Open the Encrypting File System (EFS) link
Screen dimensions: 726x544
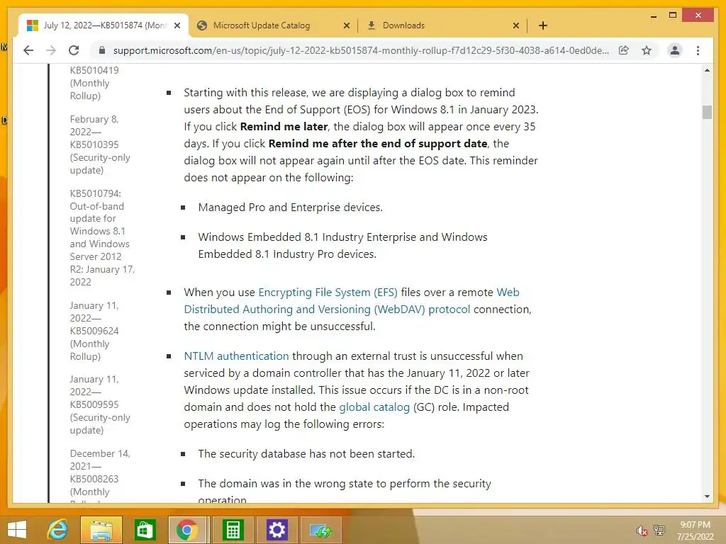click(328, 293)
